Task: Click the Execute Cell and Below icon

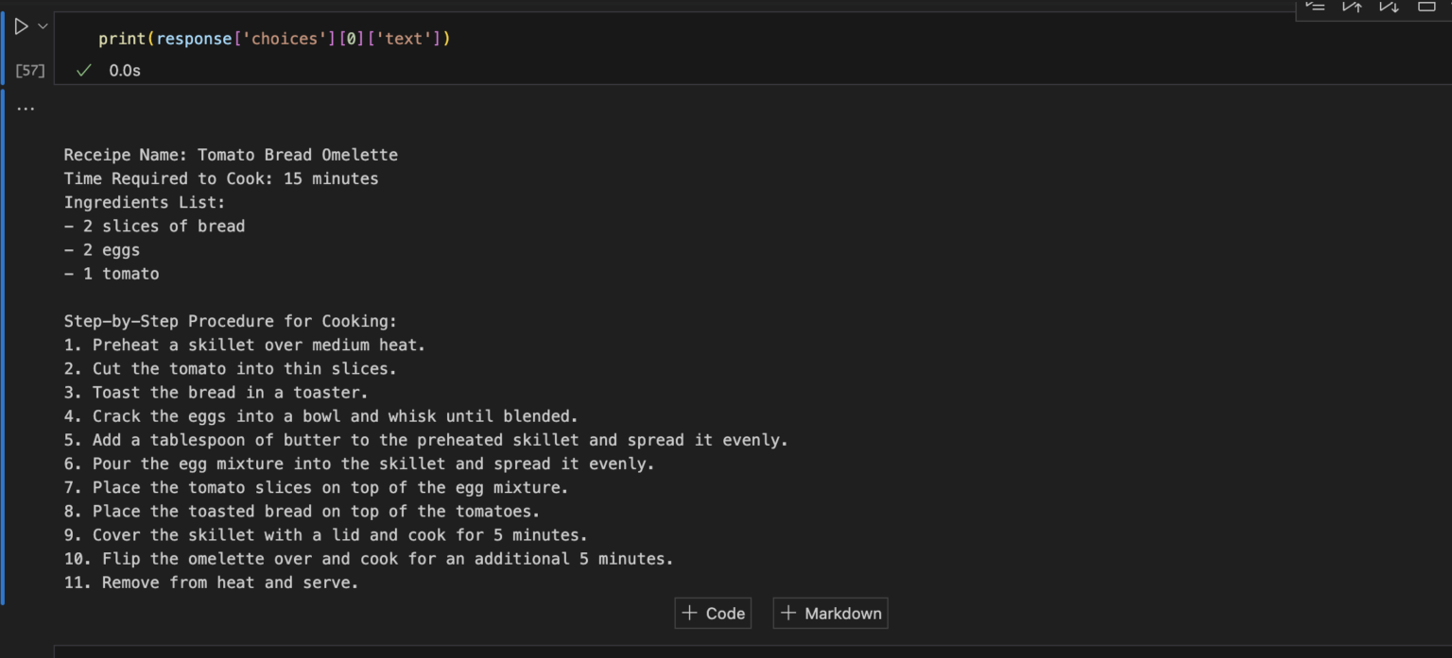Action: tap(1388, 7)
